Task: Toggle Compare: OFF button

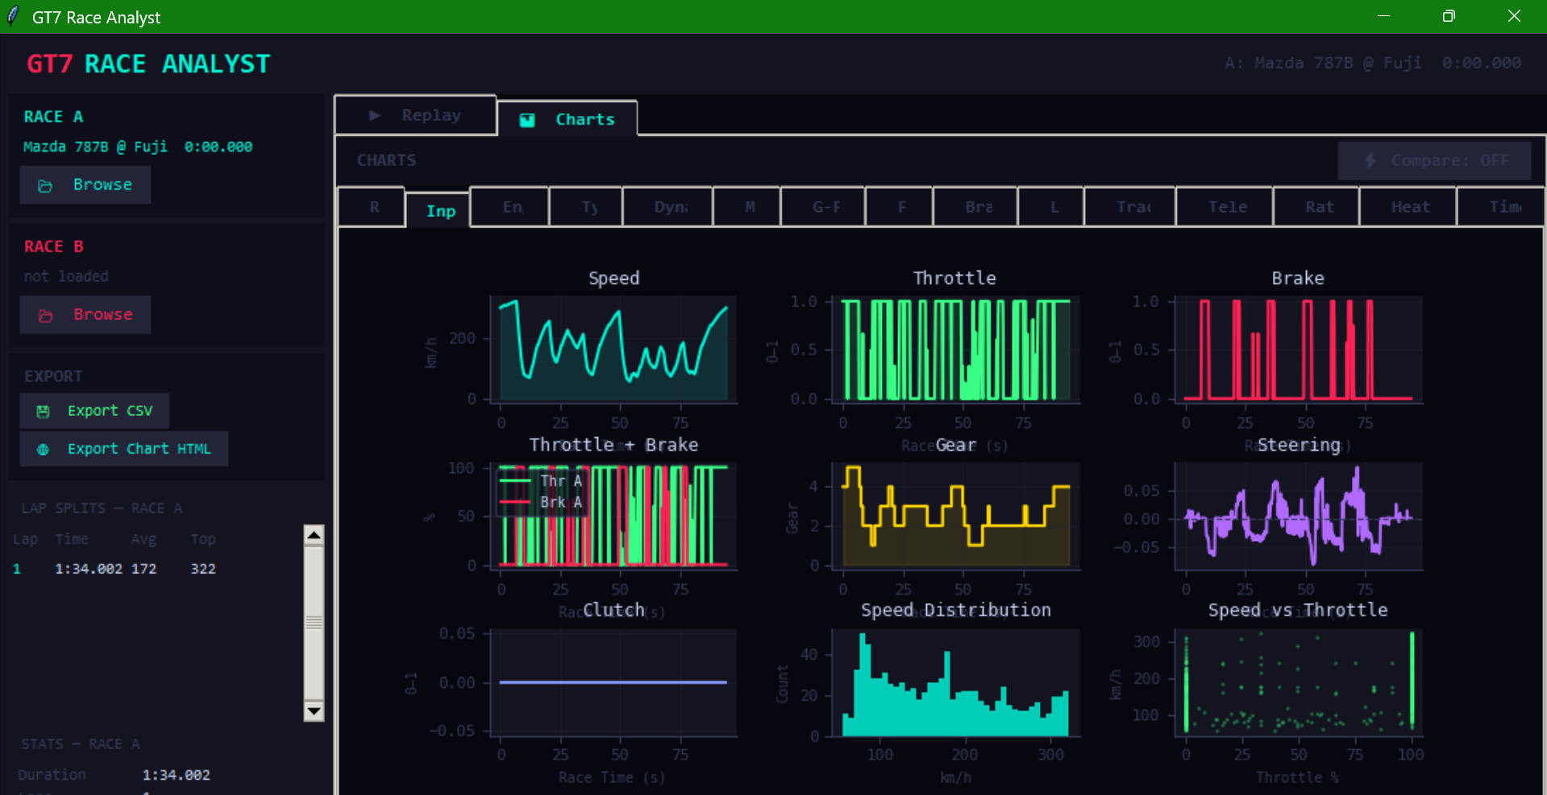Action: pyautogui.click(x=1434, y=160)
